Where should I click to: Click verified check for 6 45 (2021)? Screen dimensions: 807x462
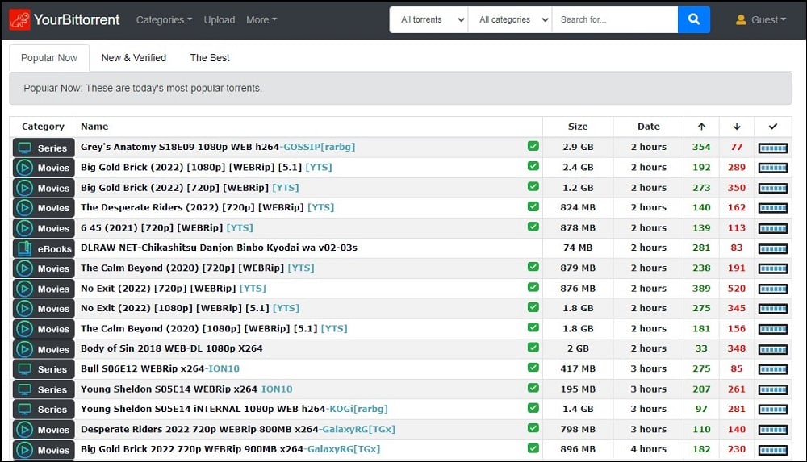click(533, 227)
